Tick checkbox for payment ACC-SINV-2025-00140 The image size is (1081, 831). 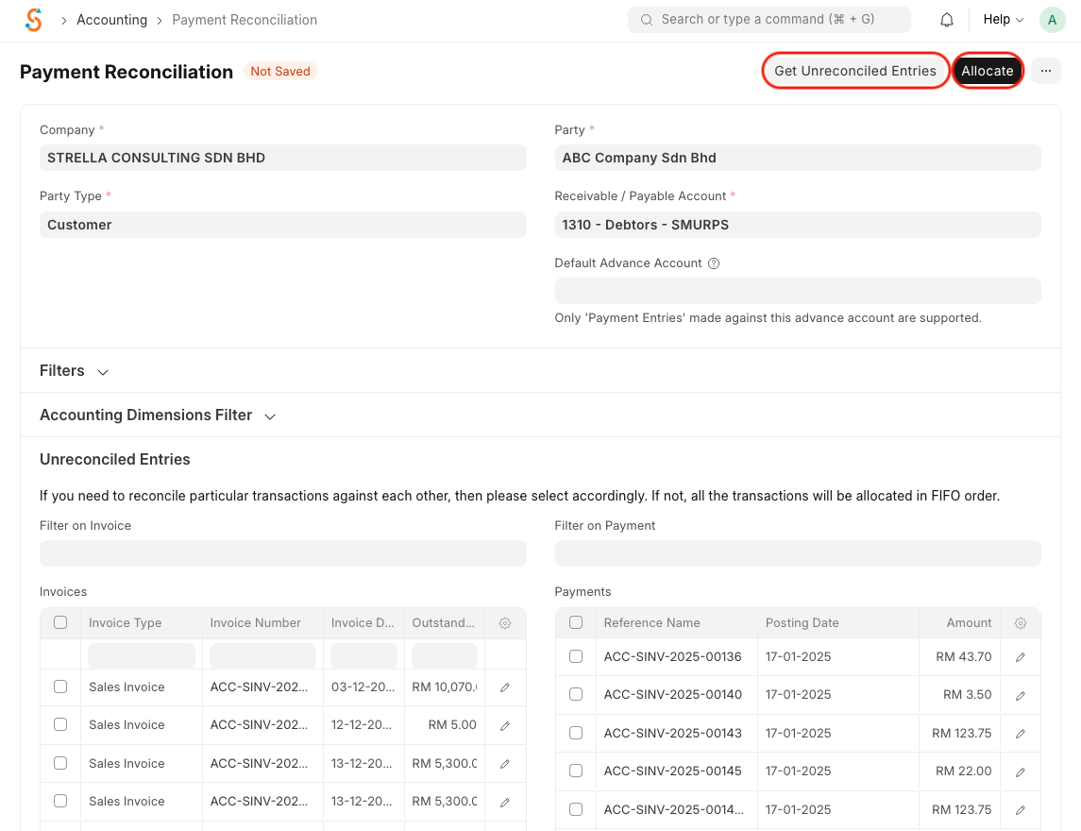tap(576, 695)
